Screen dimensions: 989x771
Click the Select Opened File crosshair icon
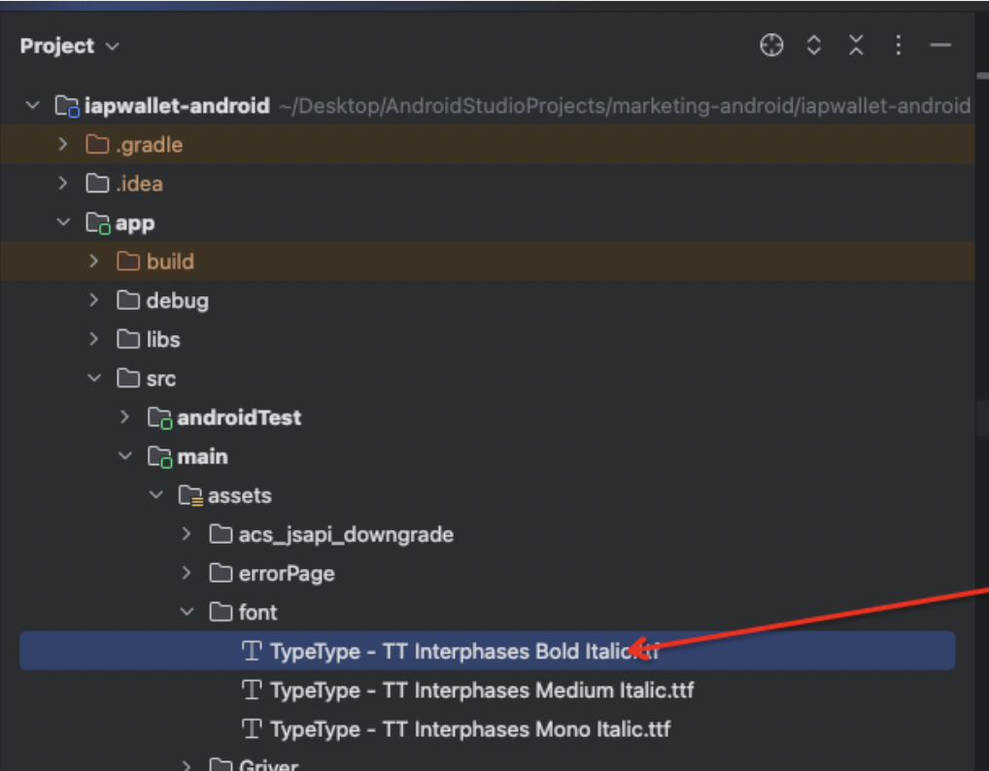click(x=771, y=46)
